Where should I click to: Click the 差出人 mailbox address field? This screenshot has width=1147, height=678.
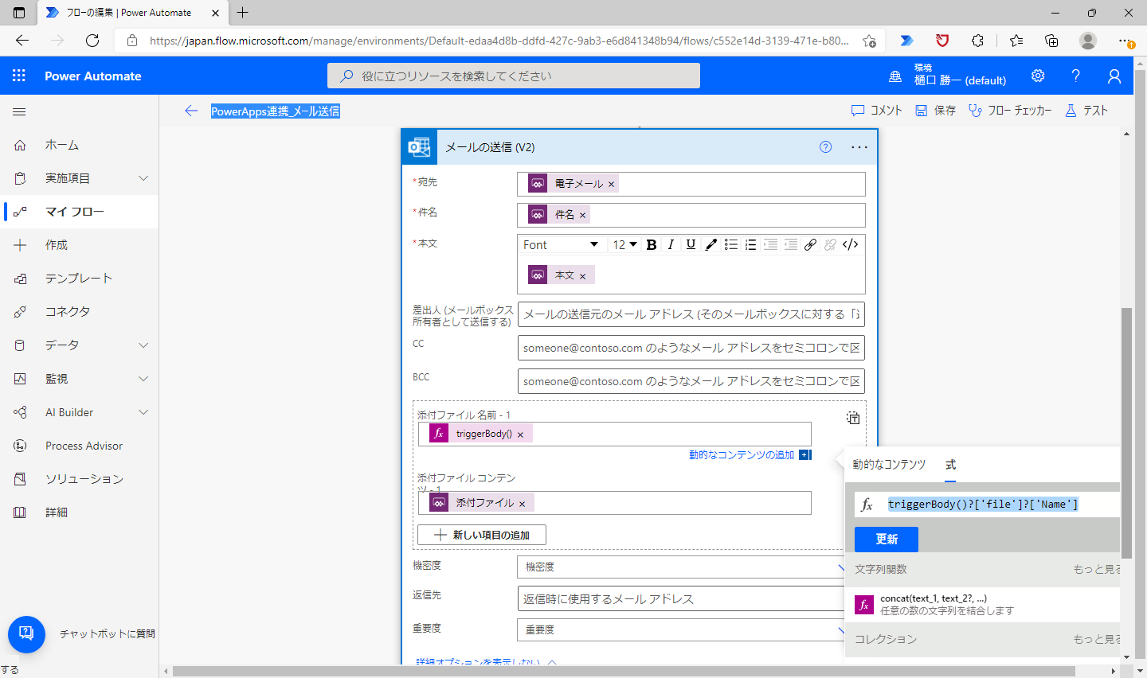click(691, 314)
